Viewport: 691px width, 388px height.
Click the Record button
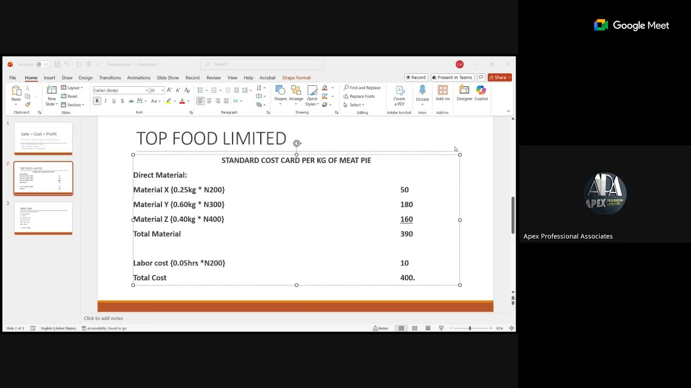[416, 78]
